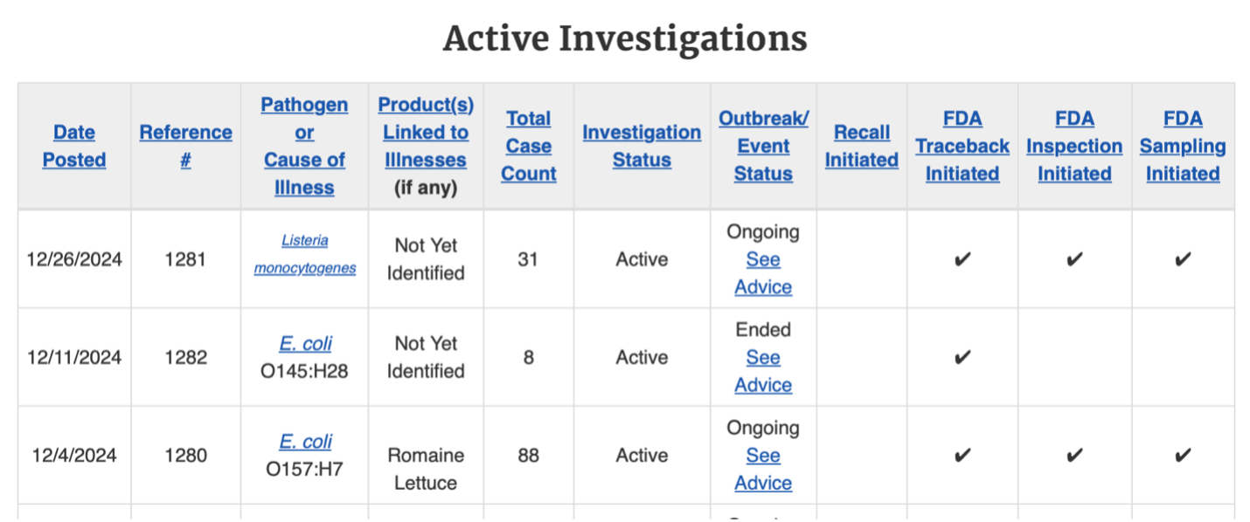This screenshot has width=1250, height=522.
Task: Open See Advice for reference 1281
Action: pyautogui.click(x=763, y=273)
